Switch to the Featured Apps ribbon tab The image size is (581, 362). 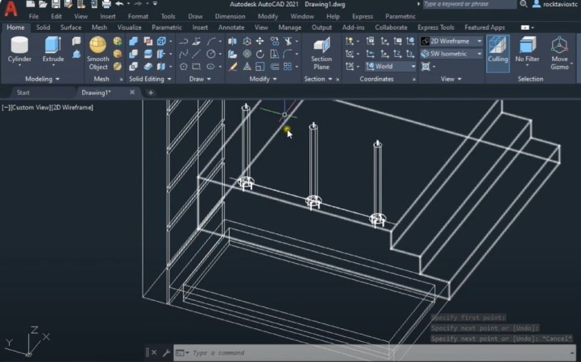[484, 27]
